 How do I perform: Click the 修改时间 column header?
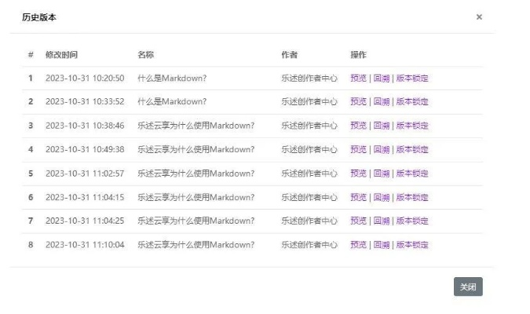60,55
